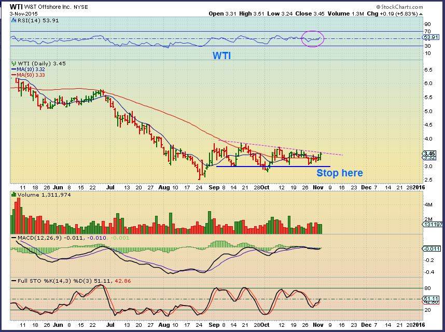Click the MA(10) 3.32 legend label
The image size is (445, 332).
(x=31, y=69)
